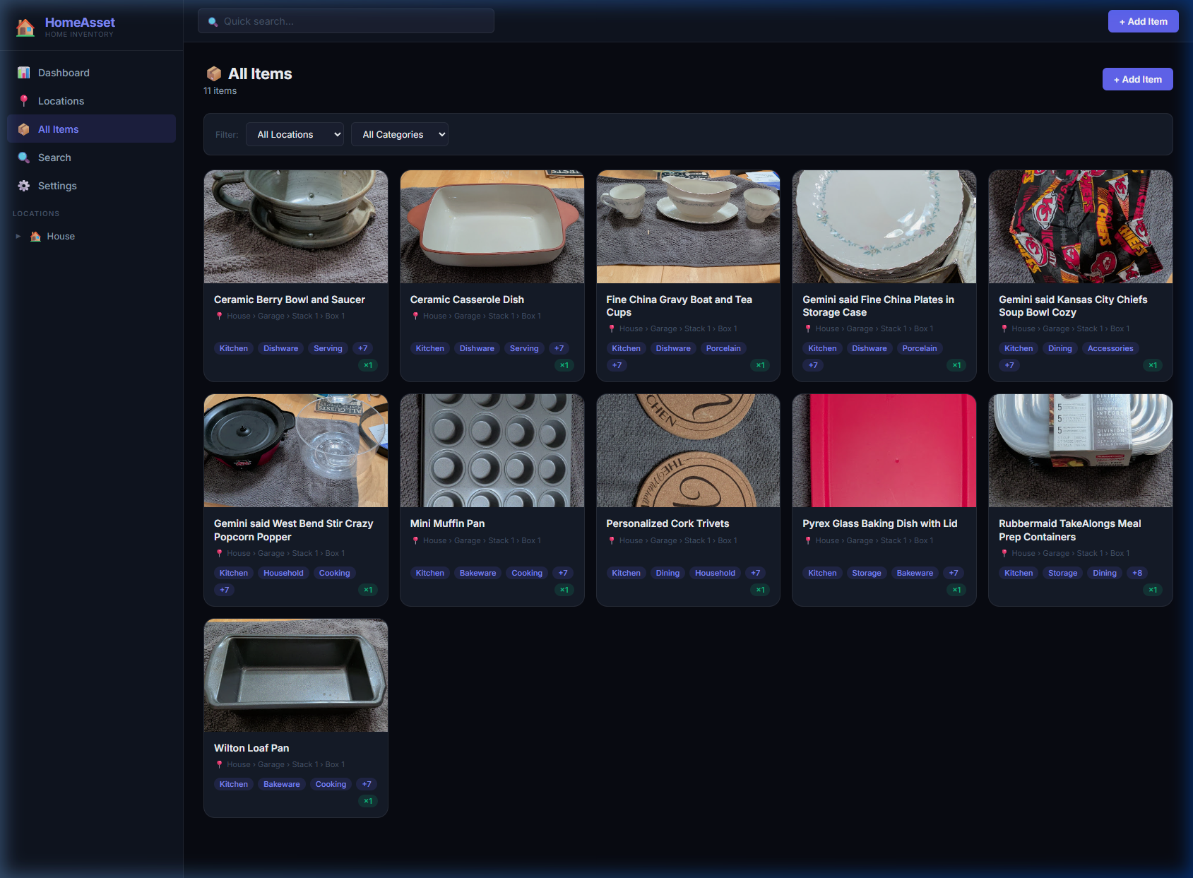Open Locations from the sidebar menu
This screenshot has height=878, width=1193.
point(59,100)
